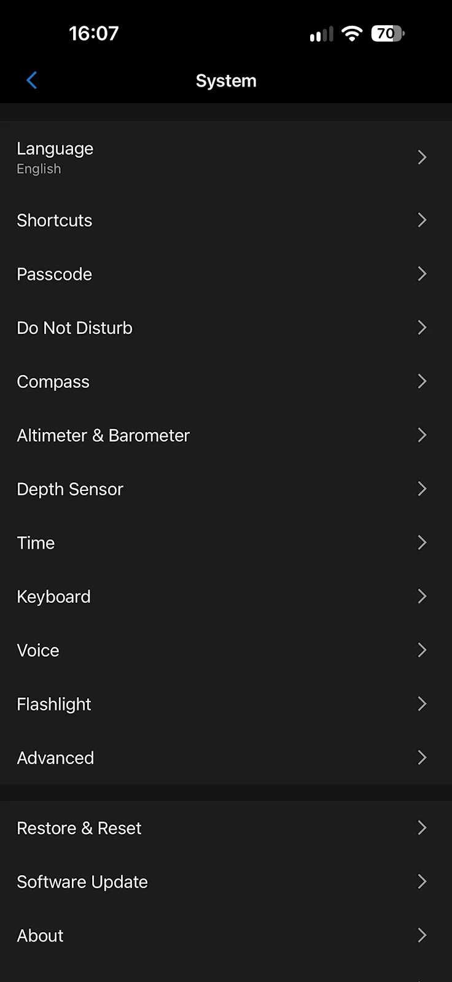Tap the battery indicator icon
452x982 pixels.
(x=388, y=33)
